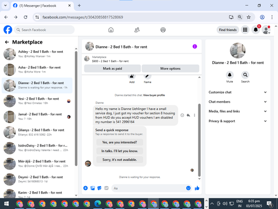The height and width of the screenshot is (209, 278).
Task: Open more actions for Dianne's message
Action: coord(195,115)
